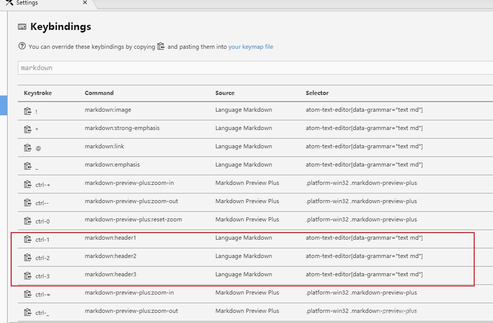This screenshot has width=493, height=323.
Task: Copy keybinding for markdown:strong-emphasis
Action: [x=28, y=129]
